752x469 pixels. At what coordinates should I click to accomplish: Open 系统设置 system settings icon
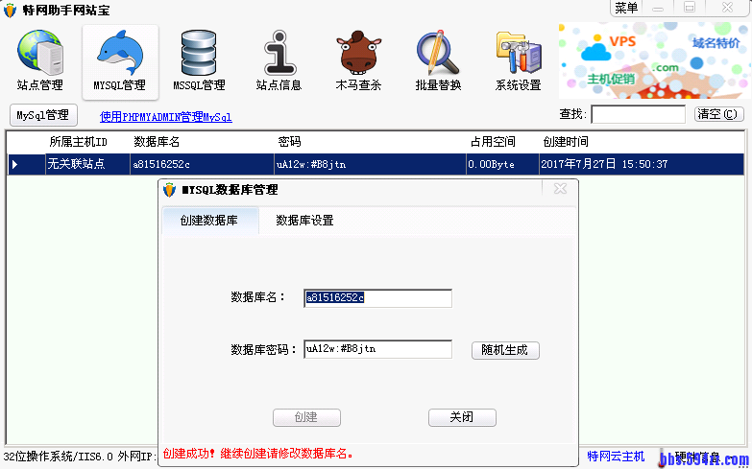[x=518, y=61]
